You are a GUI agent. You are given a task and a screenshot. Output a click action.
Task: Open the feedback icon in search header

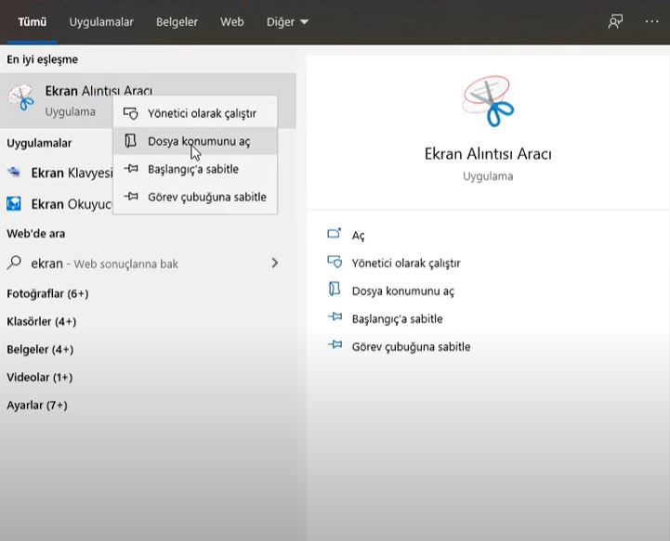(x=615, y=21)
